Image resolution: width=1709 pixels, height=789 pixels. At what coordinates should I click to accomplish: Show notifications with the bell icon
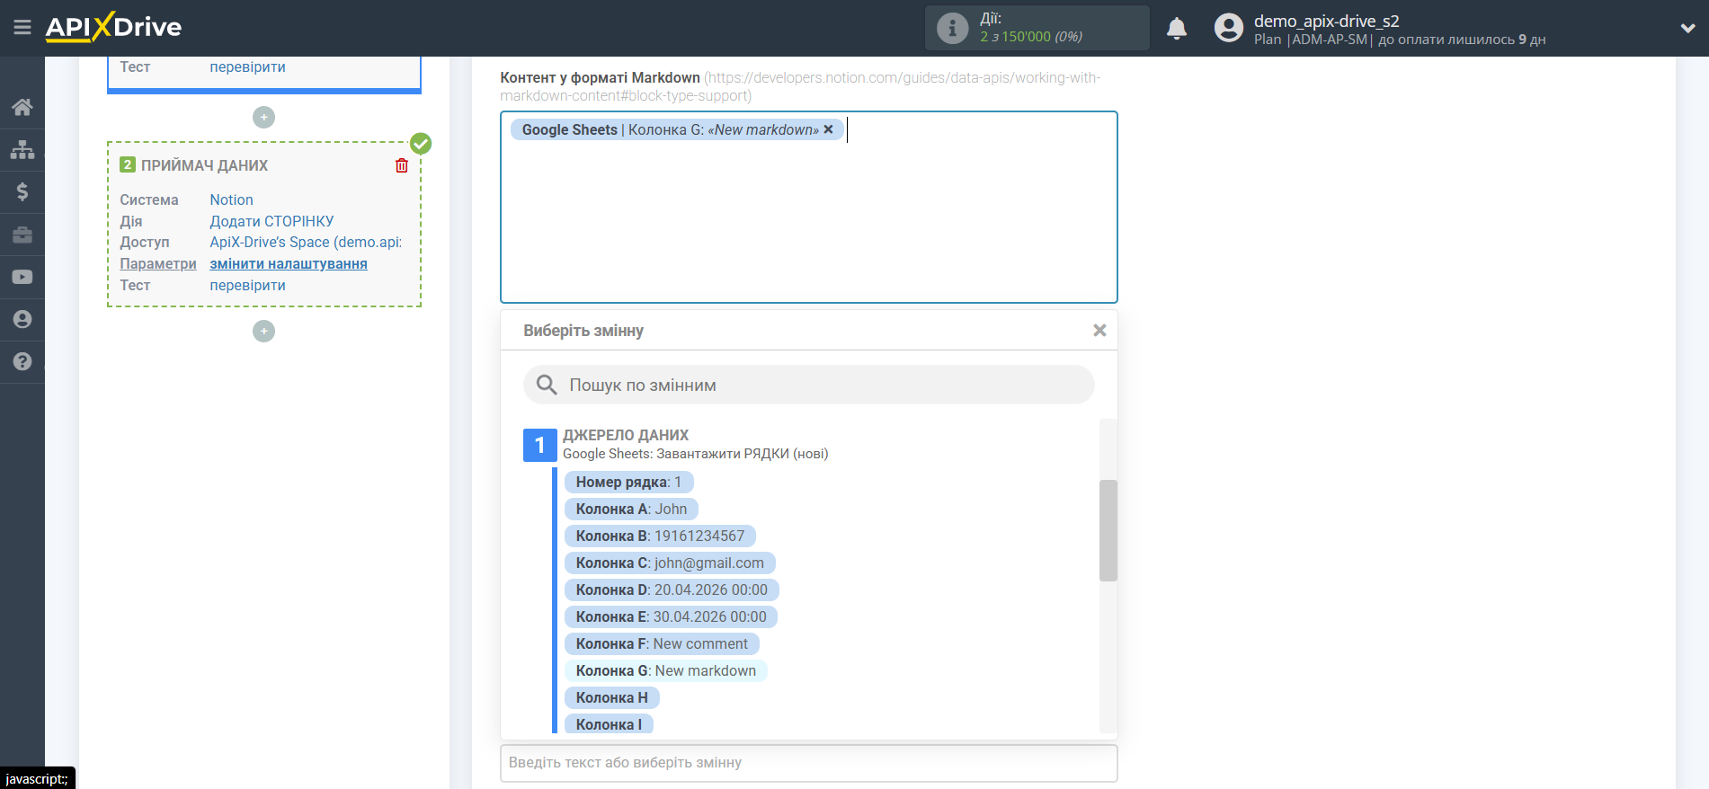click(x=1177, y=29)
